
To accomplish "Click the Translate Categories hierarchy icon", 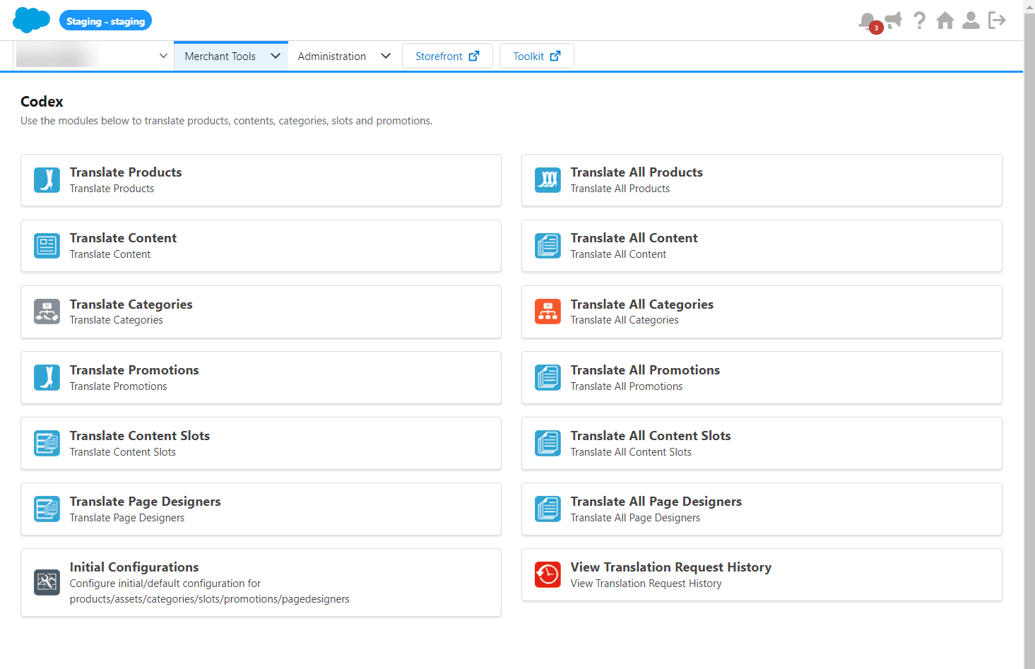I will (x=47, y=312).
